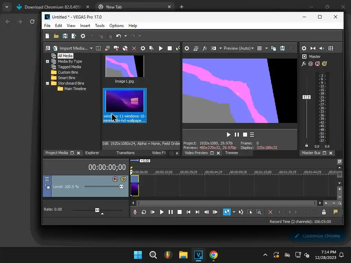Image resolution: width=351 pixels, height=263 pixels.
Task: Open the video track hamburger menu
Action: click(x=47, y=179)
